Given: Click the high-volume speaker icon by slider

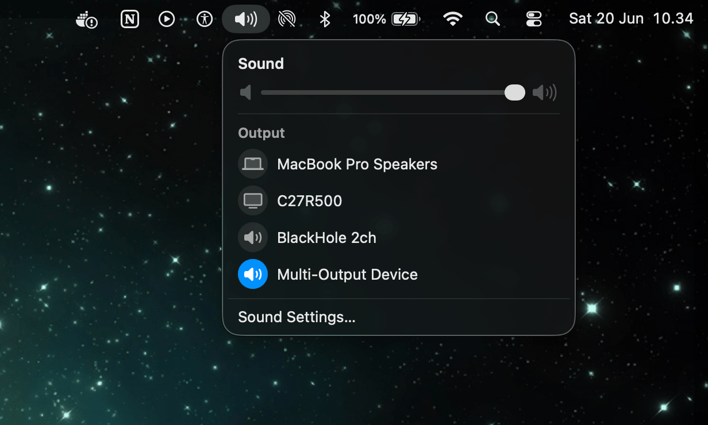Looking at the screenshot, I should pyautogui.click(x=544, y=92).
